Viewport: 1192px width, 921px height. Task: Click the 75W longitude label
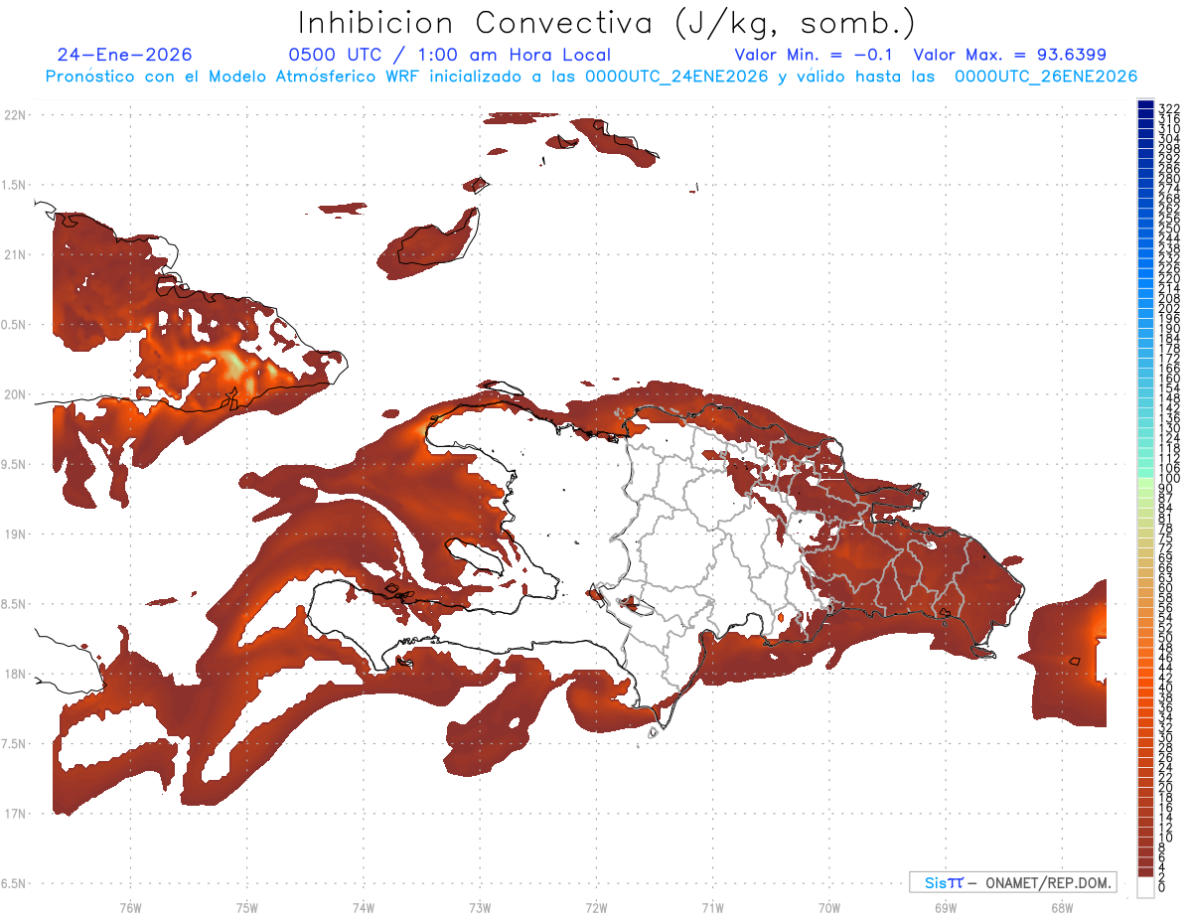pos(247,907)
